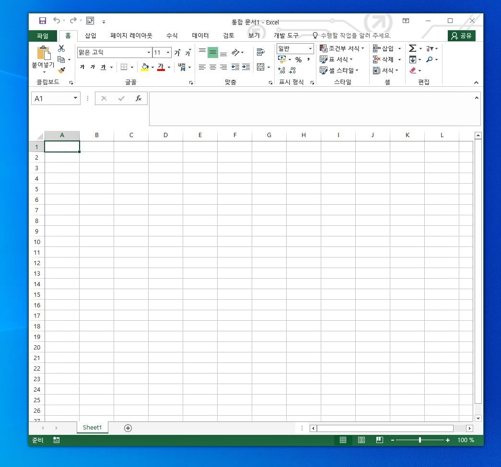501x467 pixels.
Task: Click the AutoSum sigma icon
Action: (412, 48)
